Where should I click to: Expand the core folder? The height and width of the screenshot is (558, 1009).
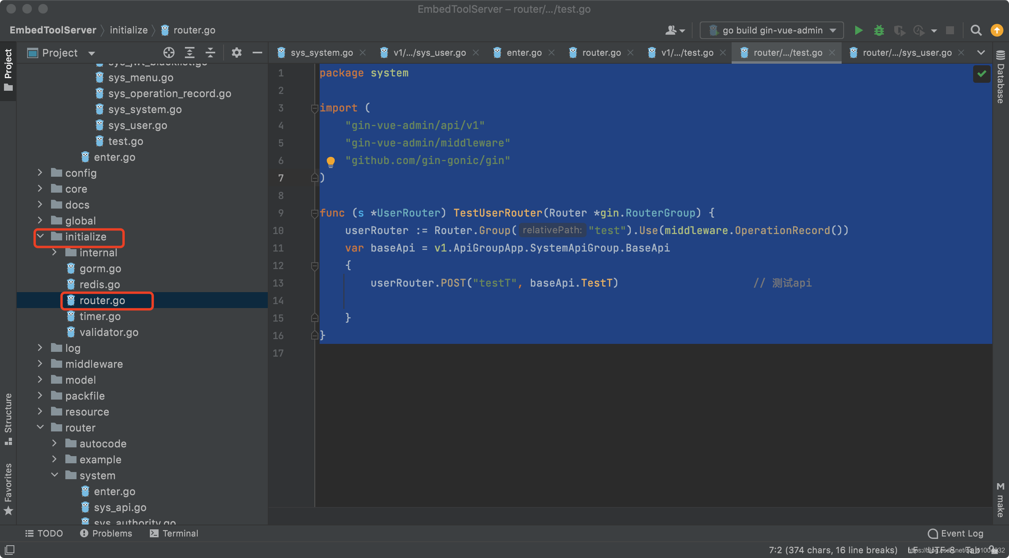pyautogui.click(x=40, y=189)
